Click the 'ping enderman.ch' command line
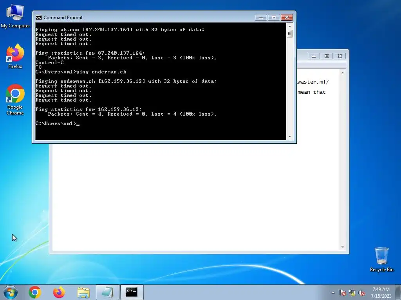The image size is (401, 300). pos(81,72)
